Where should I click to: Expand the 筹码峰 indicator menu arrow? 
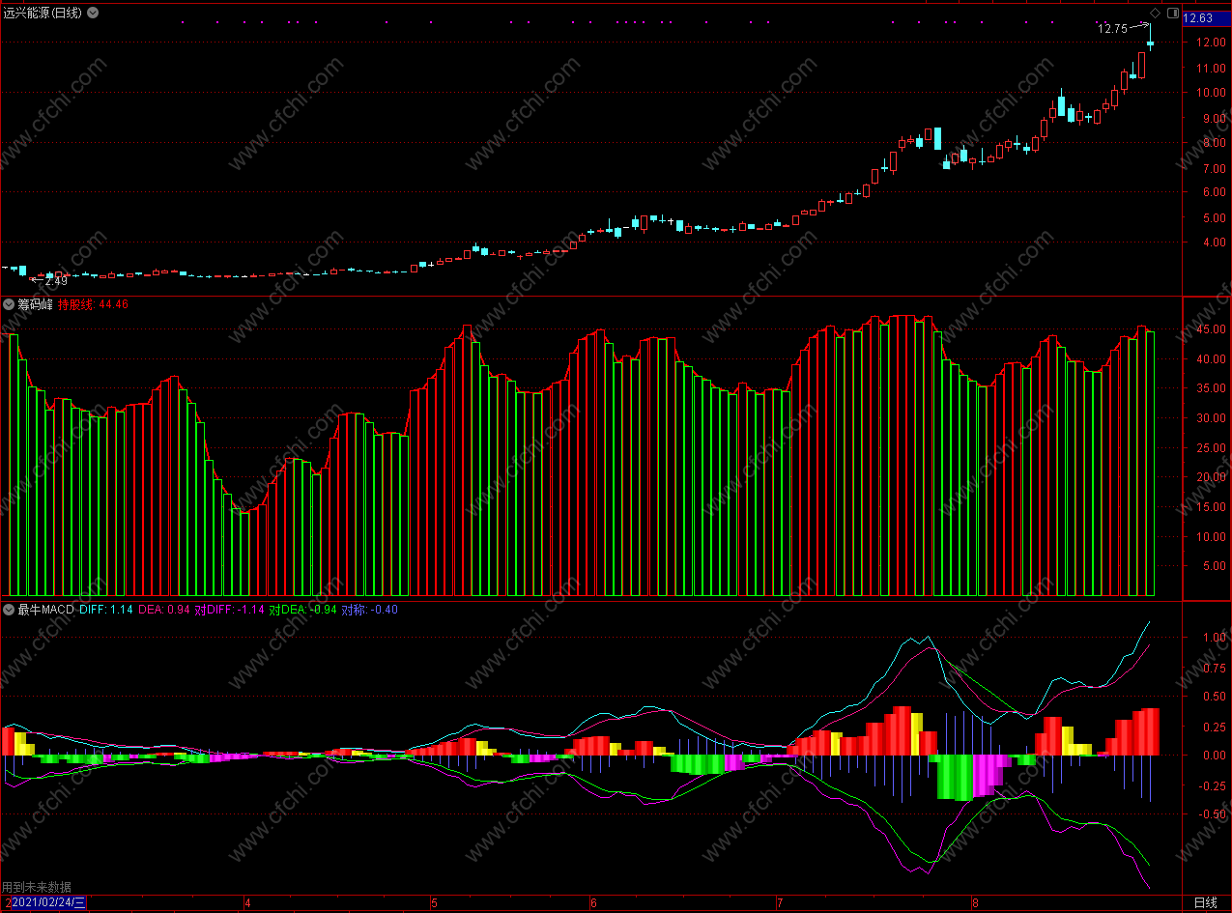tap(9, 303)
